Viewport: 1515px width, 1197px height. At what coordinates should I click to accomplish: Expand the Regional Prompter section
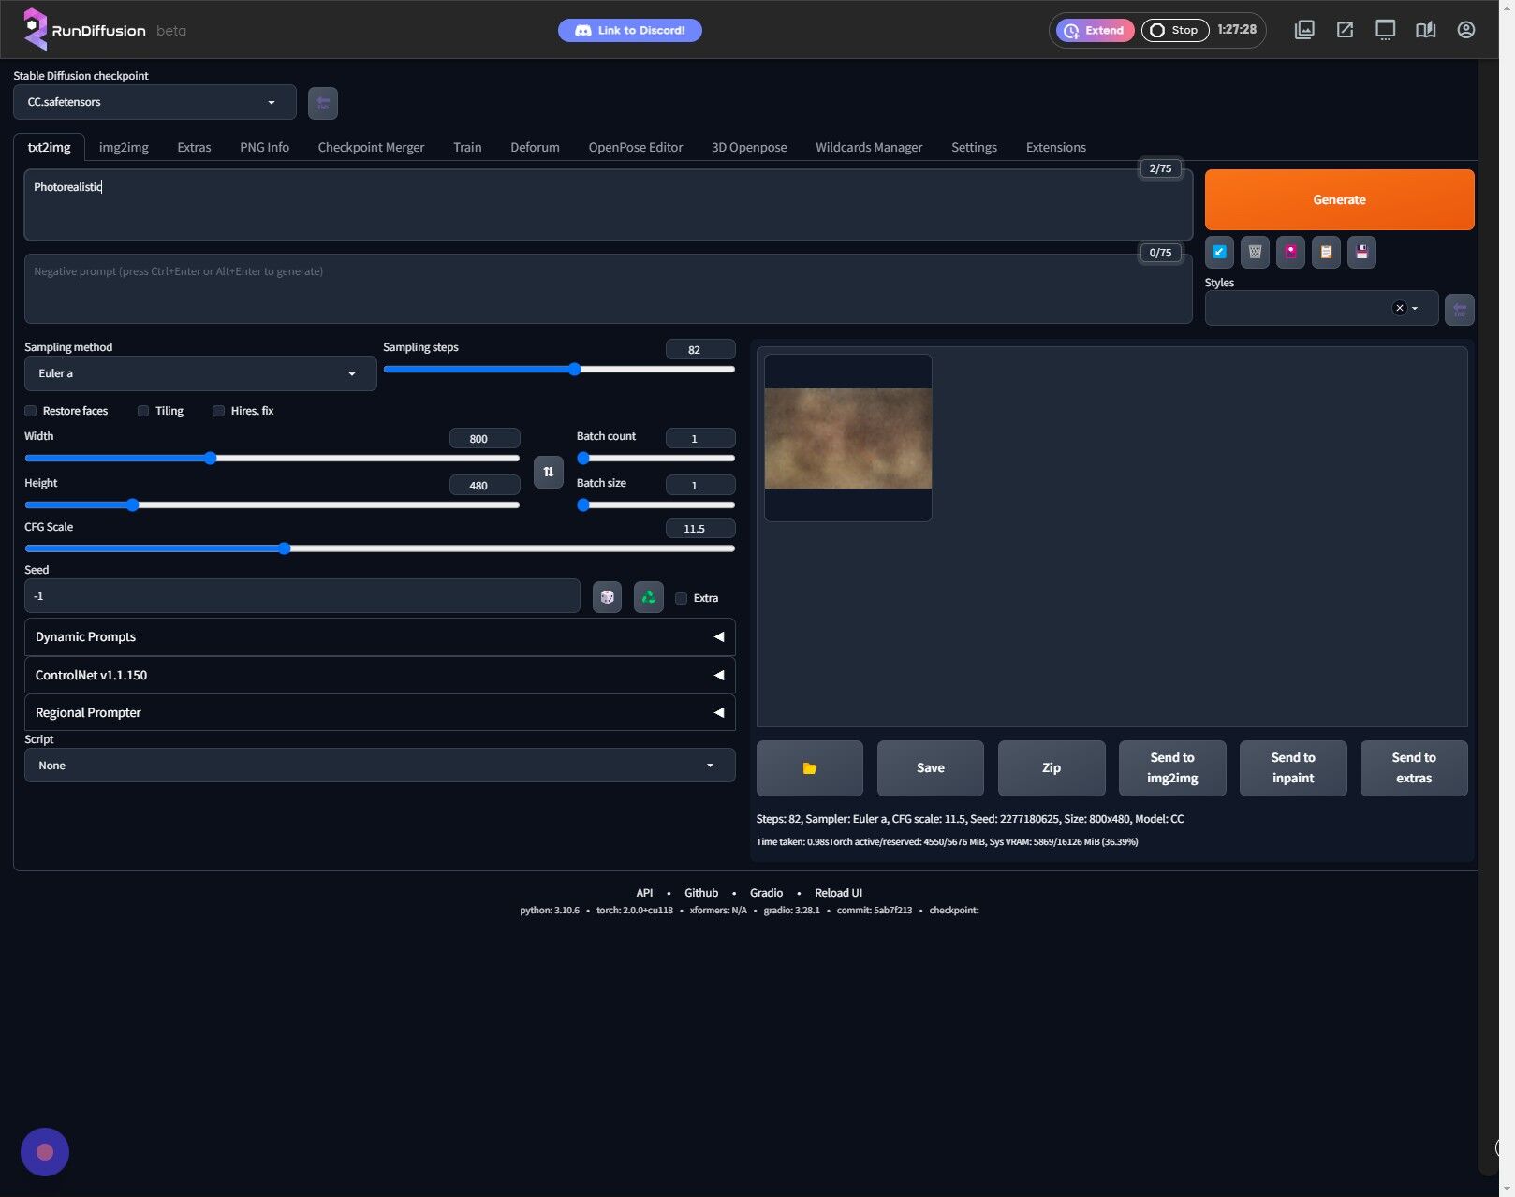pos(379,712)
